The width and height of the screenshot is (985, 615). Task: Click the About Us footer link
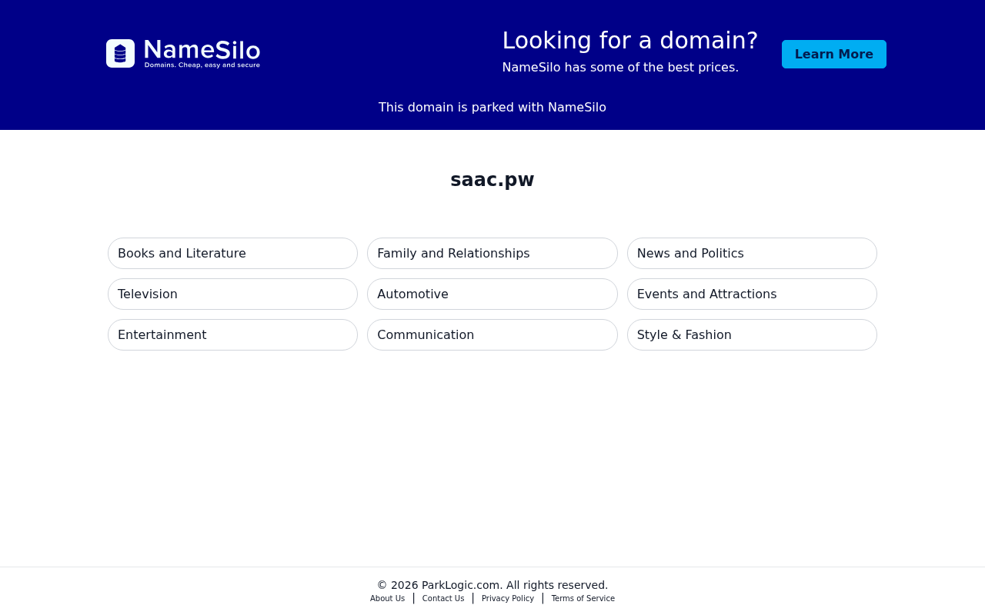click(387, 599)
